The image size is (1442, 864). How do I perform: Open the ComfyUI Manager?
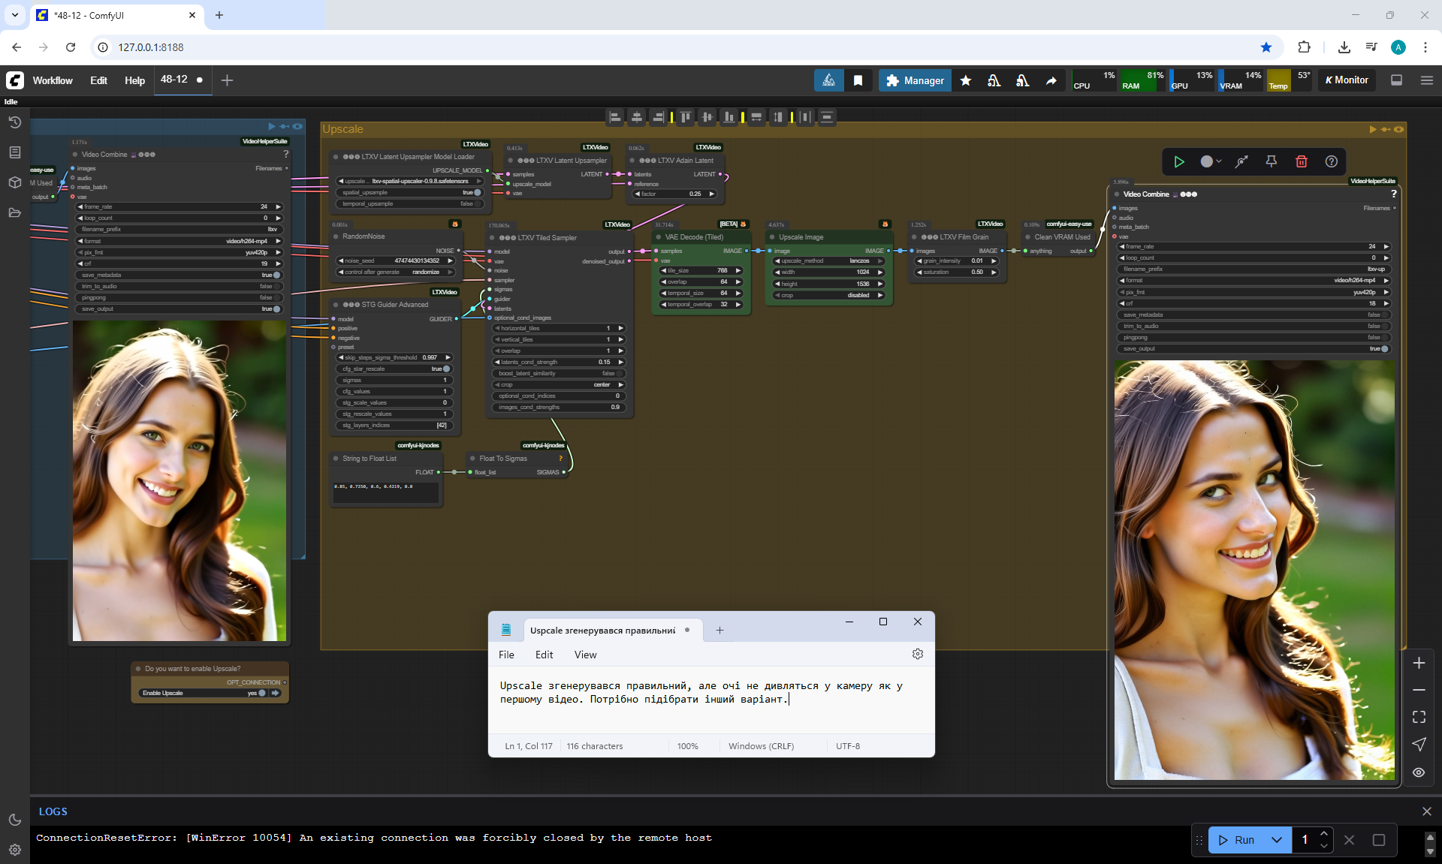point(914,80)
